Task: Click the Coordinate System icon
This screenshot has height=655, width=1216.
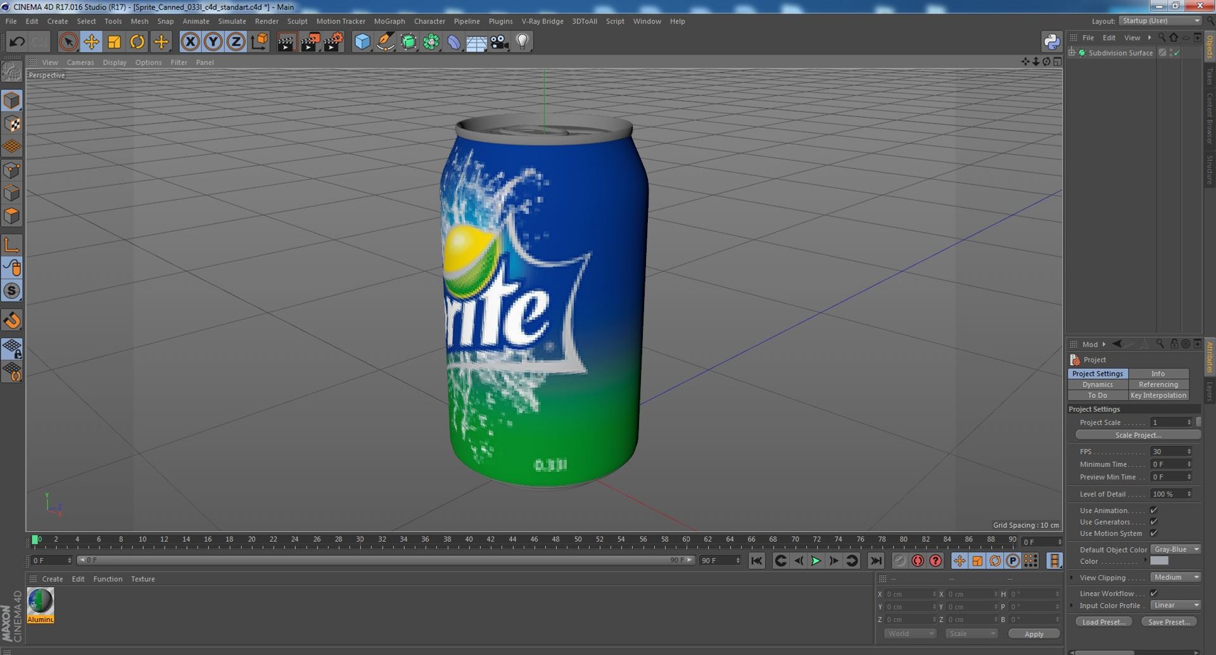Action: click(259, 42)
